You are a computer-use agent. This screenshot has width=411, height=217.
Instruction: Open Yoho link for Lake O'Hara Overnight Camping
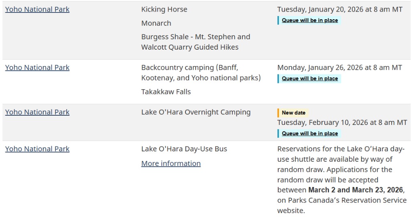(x=37, y=112)
